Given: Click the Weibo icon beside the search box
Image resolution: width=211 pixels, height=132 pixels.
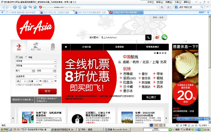Looking at the screenshot, I should coord(157,37).
